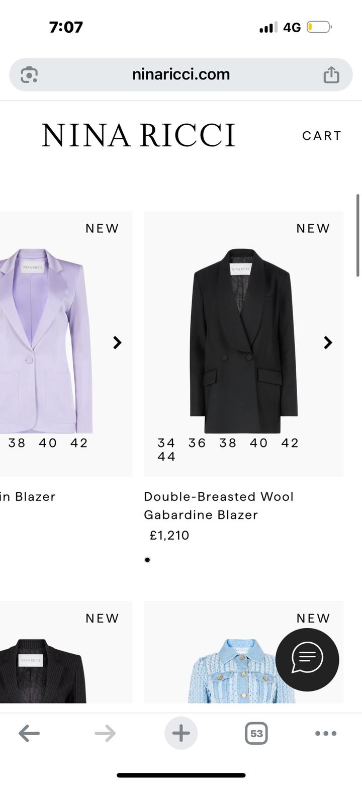The image size is (362, 785).
Task: Tap the share icon in address bar
Action: coord(331,75)
